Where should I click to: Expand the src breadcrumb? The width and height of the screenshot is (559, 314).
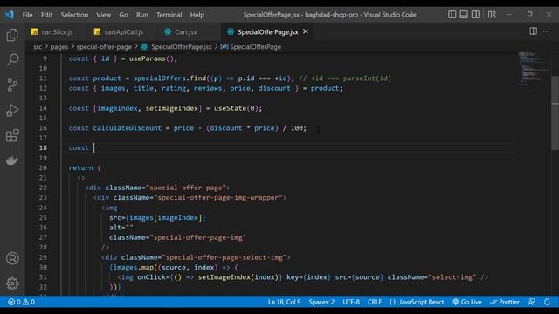[x=38, y=46]
